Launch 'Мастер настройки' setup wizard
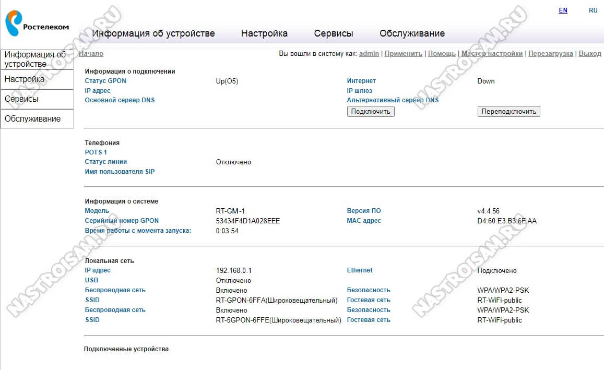The image size is (604, 370). tap(492, 54)
